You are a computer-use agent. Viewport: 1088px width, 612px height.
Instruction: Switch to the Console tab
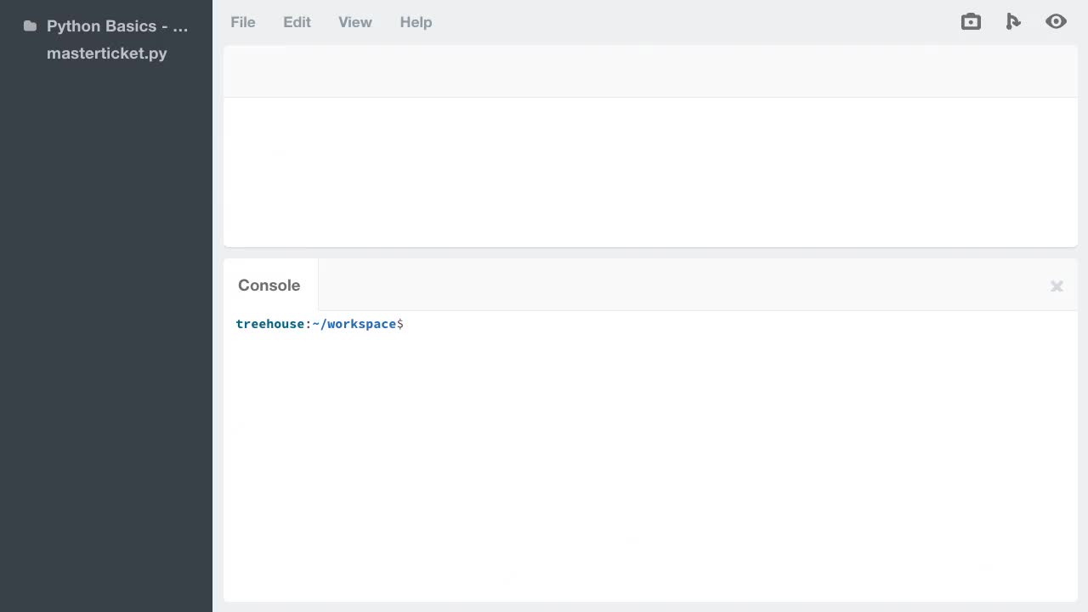269,285
